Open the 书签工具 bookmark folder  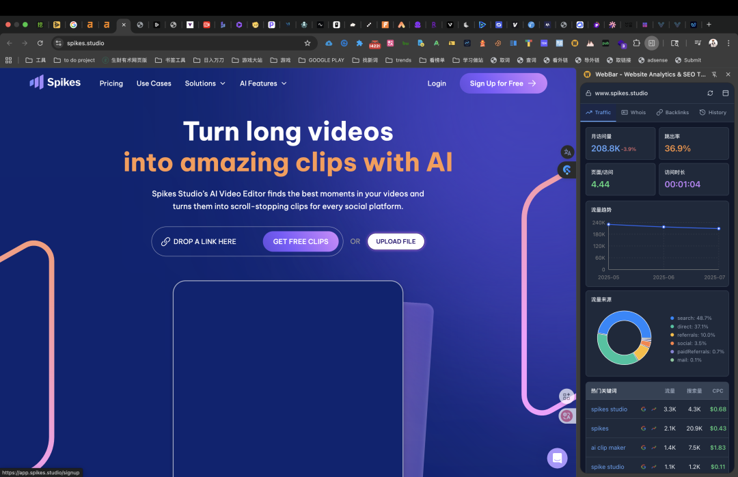click(170, 60)
